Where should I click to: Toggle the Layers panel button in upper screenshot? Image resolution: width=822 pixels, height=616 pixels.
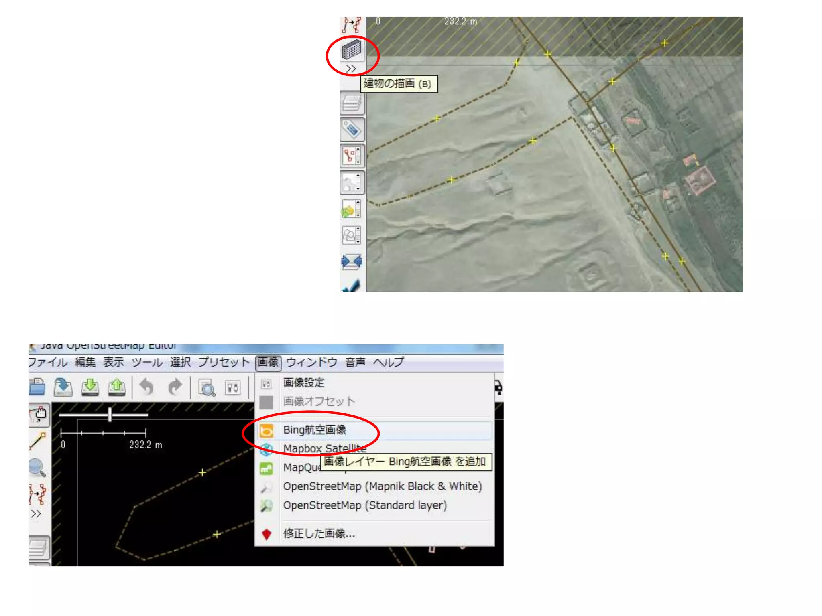pos(352,103)
